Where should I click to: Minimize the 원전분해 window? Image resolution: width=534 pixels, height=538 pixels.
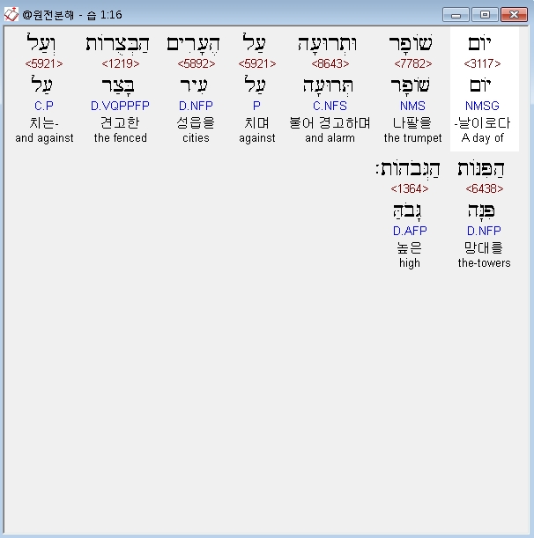[x=456, y=15]
